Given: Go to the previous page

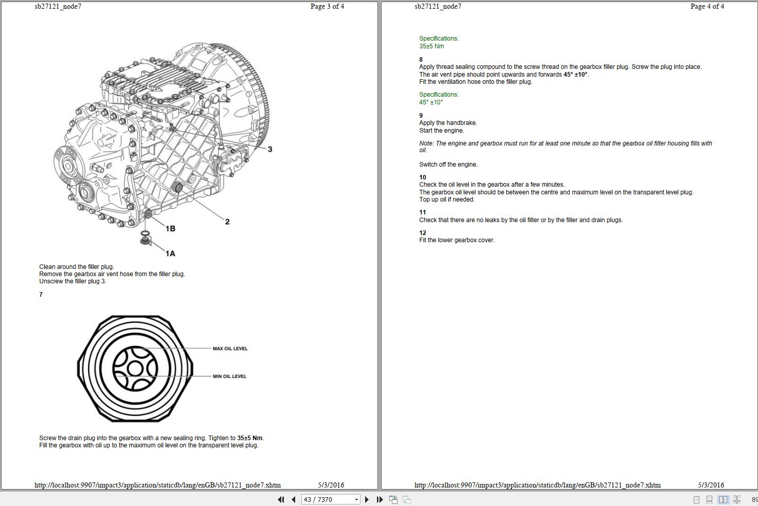Looking at the screenshot, I should pos(293,499).
